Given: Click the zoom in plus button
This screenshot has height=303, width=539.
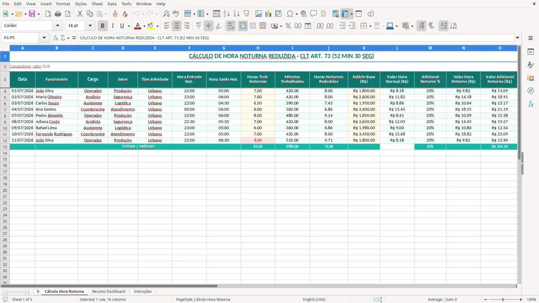Looking at the screenshot, I should click(521, 299).
